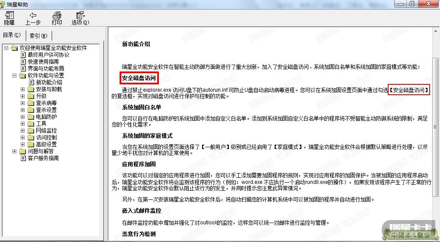Print the topic via 打印 icon
This screenshot has height=242, width=440.
coord(57,15)
